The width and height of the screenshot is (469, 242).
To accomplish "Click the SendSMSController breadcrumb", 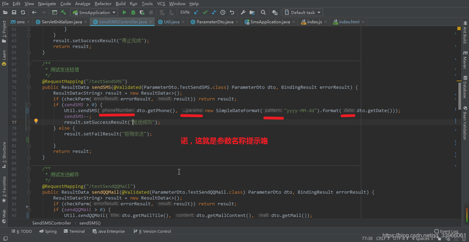I will (x=52, y=223).
